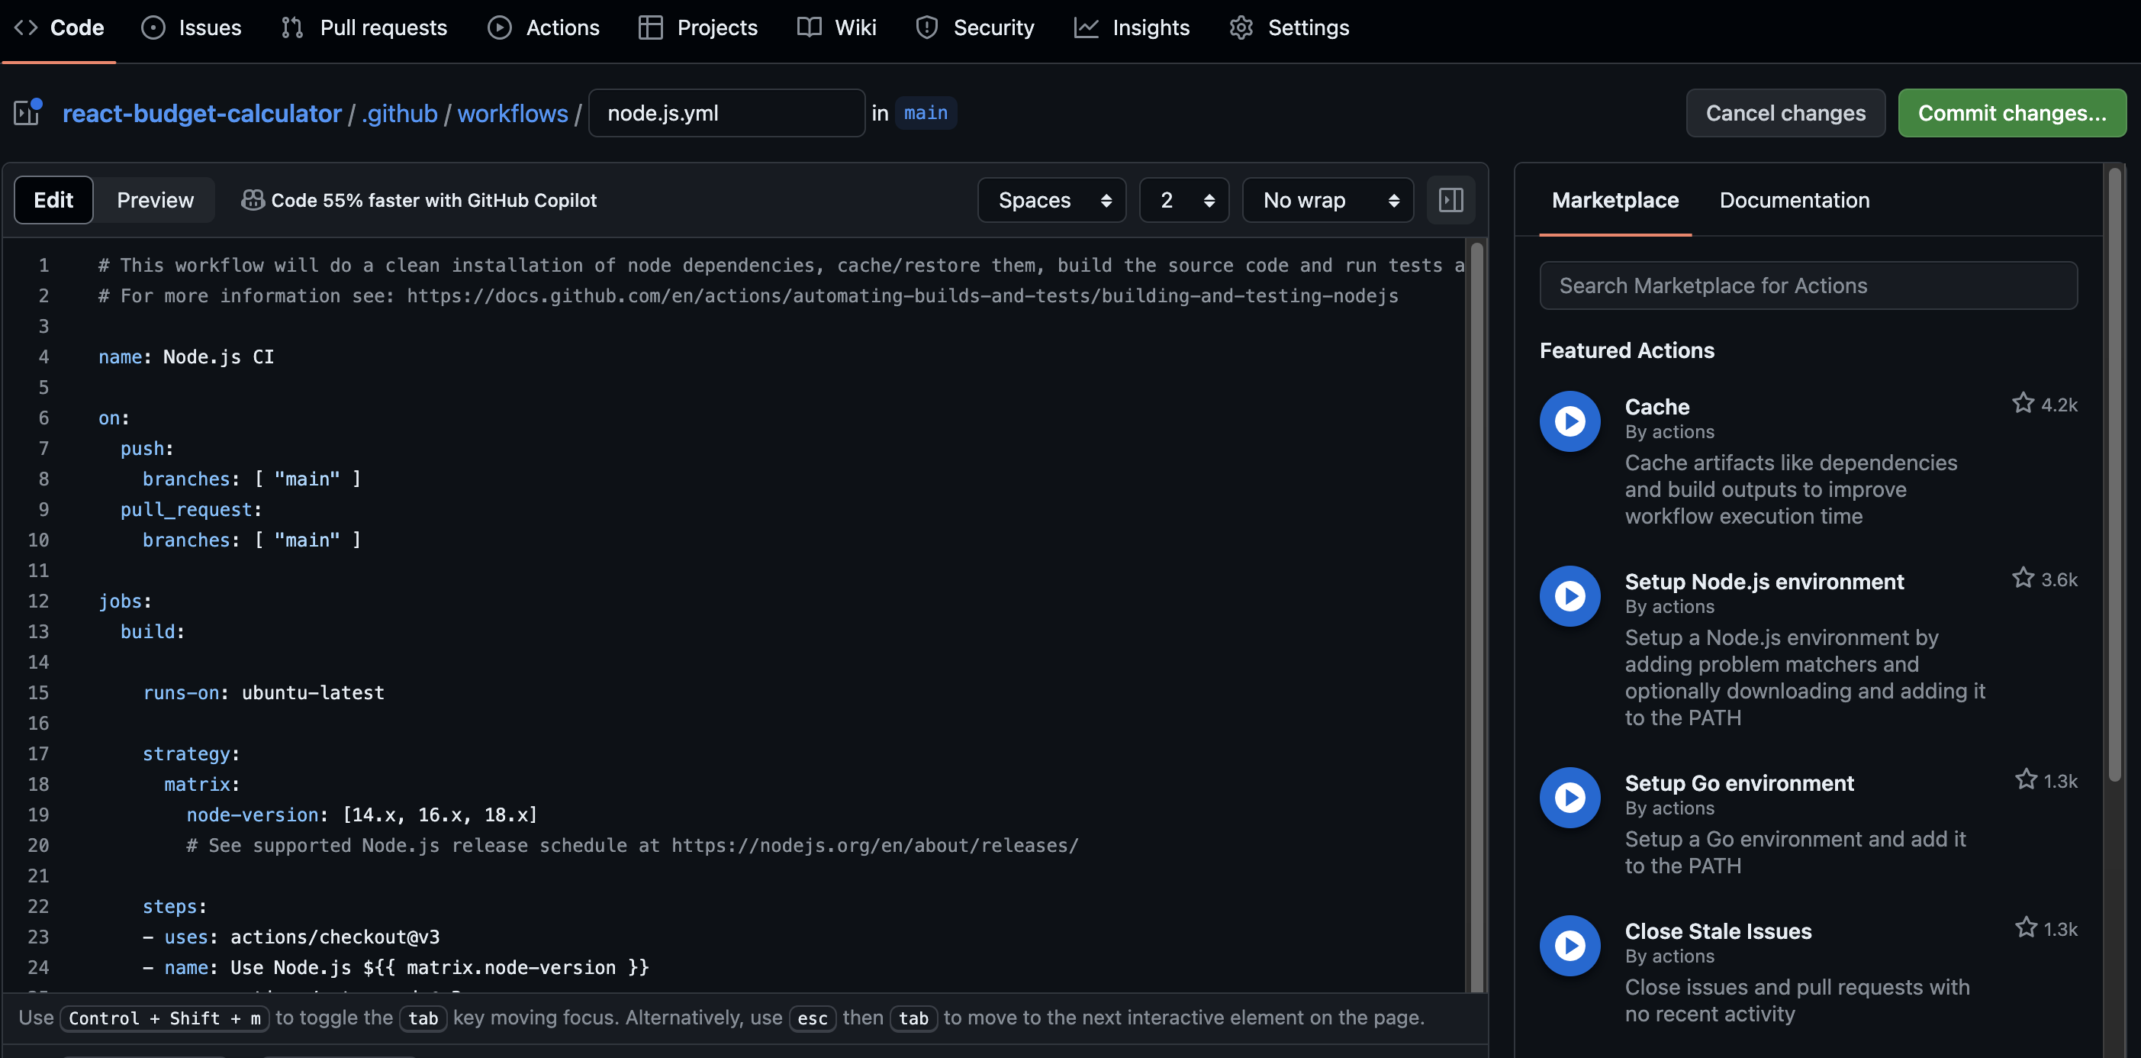Image resolution: width=2141 pixels, height=1058 pixels.
Task: Click the main branch label
Action: [925, 112]
